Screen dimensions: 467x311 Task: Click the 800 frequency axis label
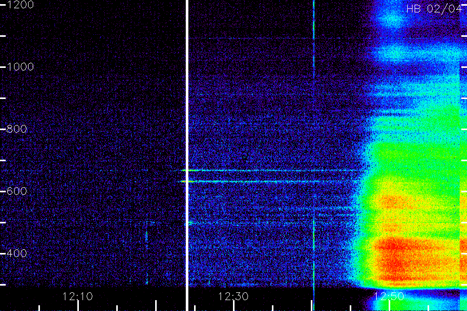17,129
